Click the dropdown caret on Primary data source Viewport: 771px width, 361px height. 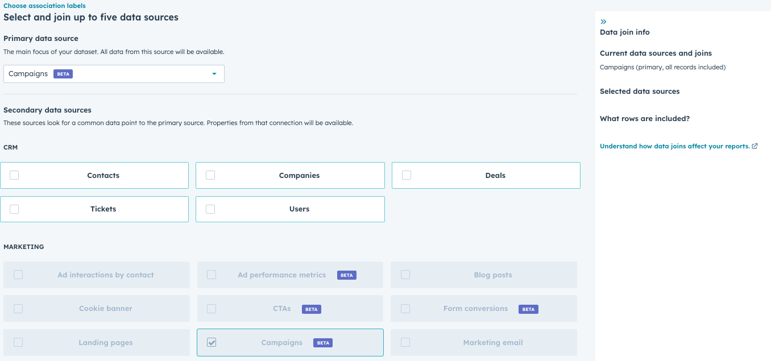(214, 73)
